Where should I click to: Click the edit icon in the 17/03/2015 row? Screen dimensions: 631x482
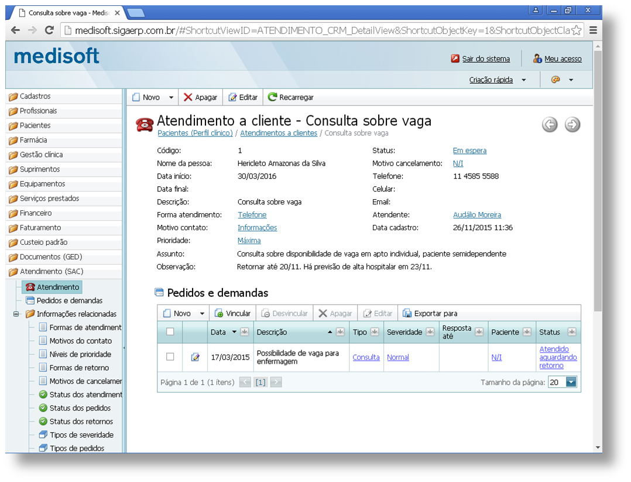coord(196,357)
